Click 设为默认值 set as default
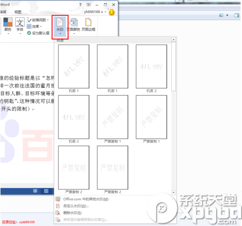This screenshot has width=242, height=226. [x=38, y=33]
